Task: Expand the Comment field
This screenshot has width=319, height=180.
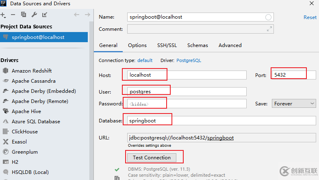Action: click(x=269, y=29)
